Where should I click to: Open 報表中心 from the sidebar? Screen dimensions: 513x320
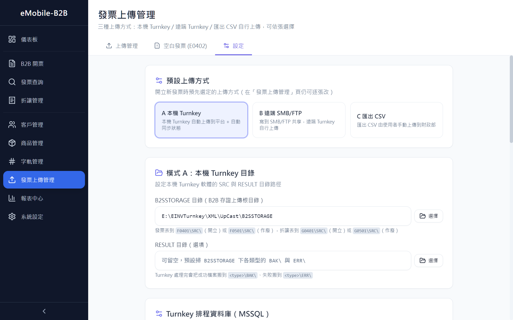click(44, 198)
